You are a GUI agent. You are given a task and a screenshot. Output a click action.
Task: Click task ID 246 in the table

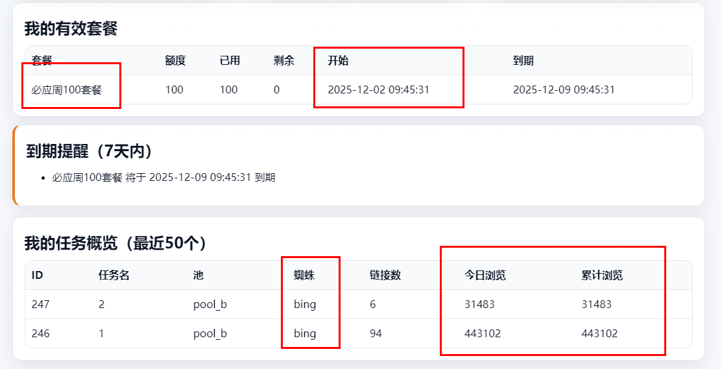(x=40, y=333)
